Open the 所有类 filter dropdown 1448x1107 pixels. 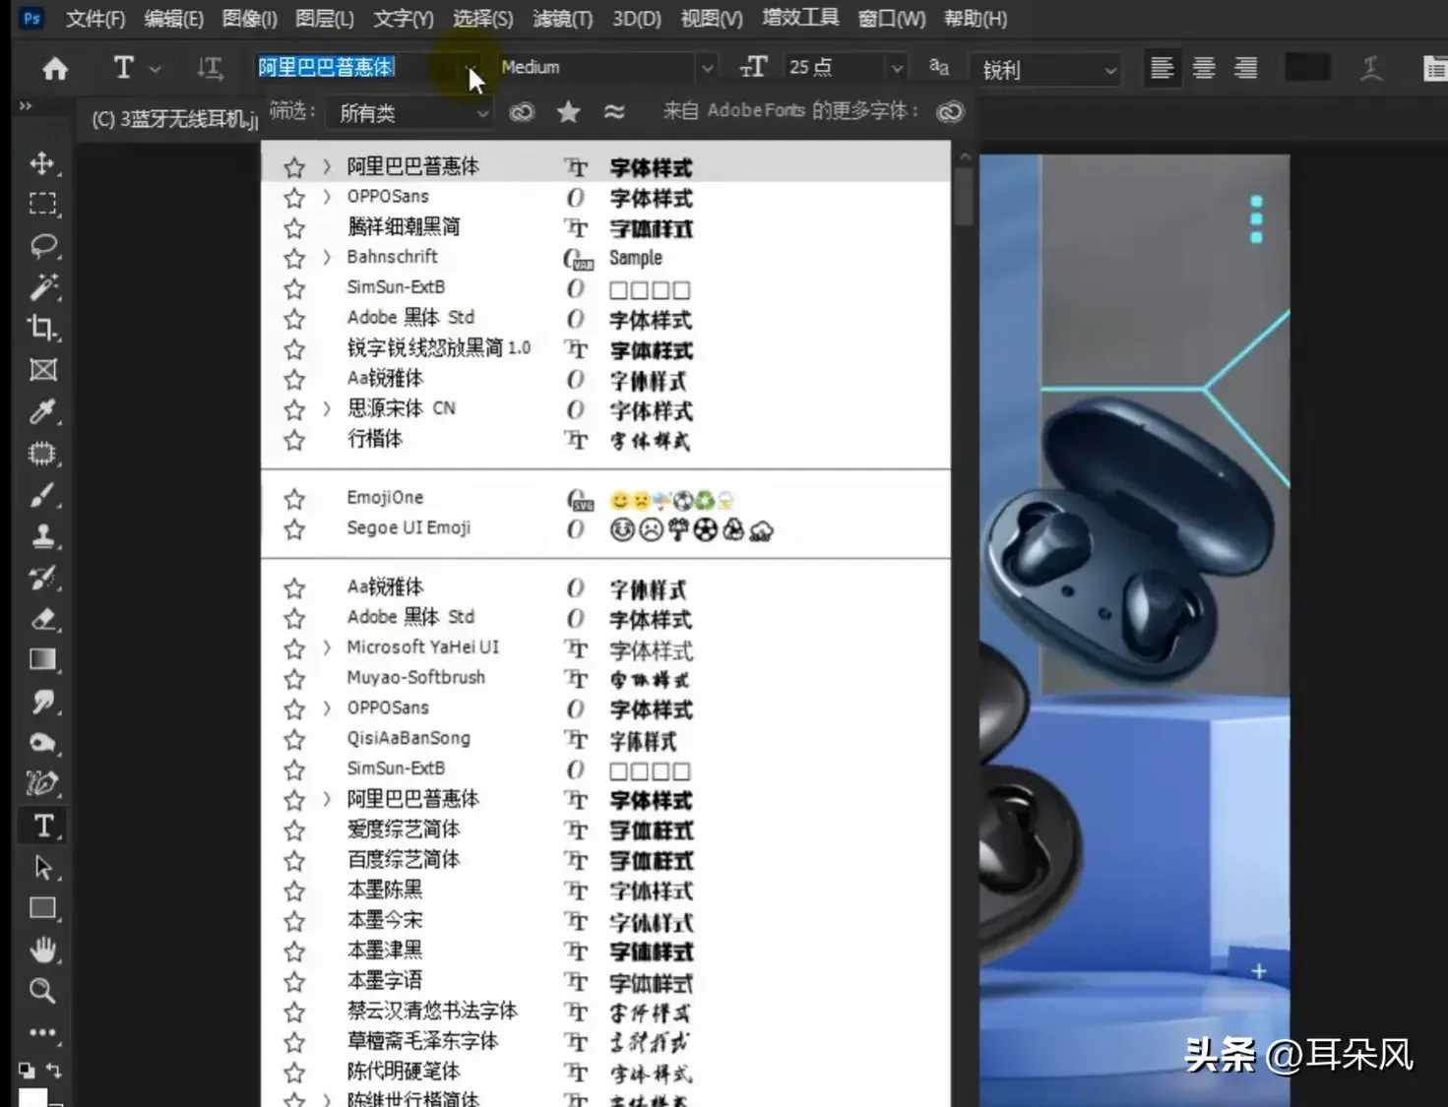click(411, 113)
